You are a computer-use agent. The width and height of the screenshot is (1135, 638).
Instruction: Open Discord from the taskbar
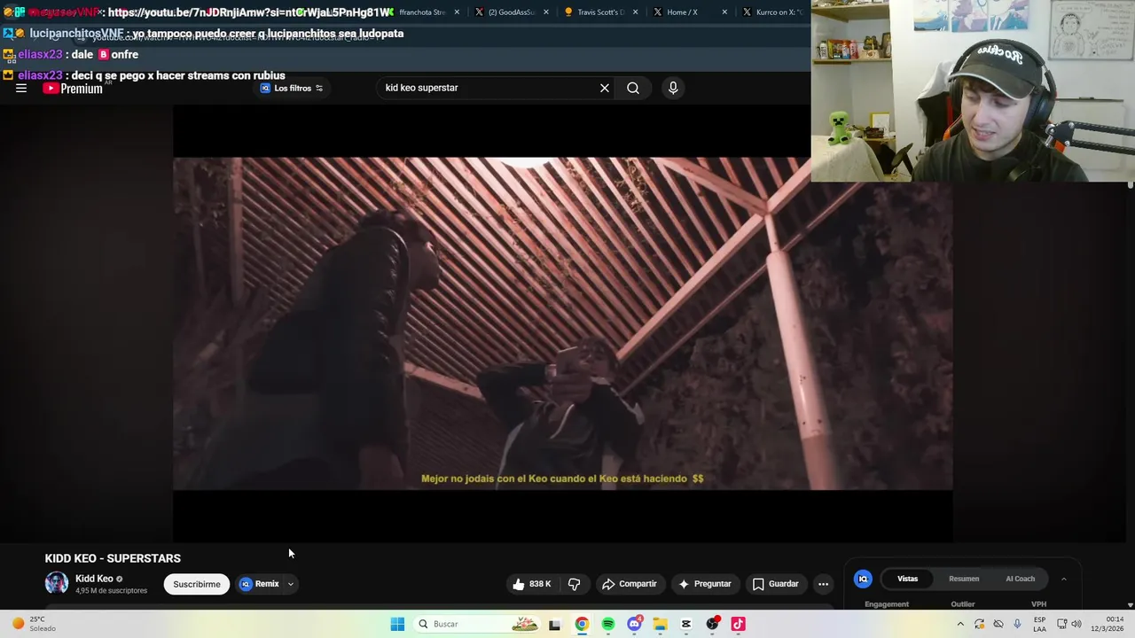tap(634, 624)
